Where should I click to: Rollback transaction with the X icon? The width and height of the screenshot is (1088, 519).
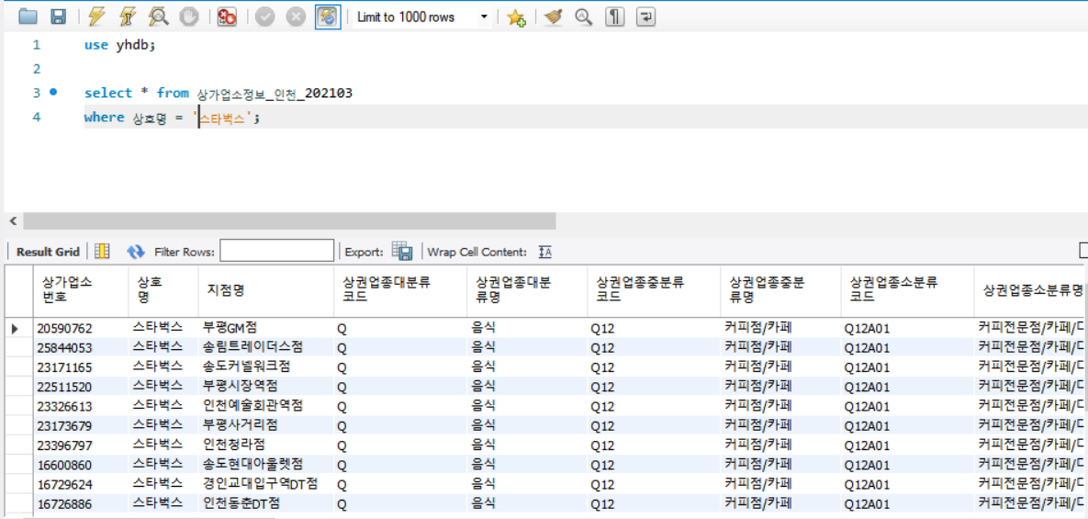[297, 17]
